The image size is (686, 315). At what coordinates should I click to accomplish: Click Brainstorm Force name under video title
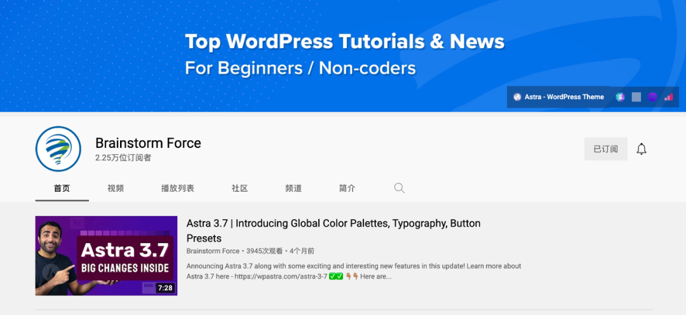[x=213, y=251]
